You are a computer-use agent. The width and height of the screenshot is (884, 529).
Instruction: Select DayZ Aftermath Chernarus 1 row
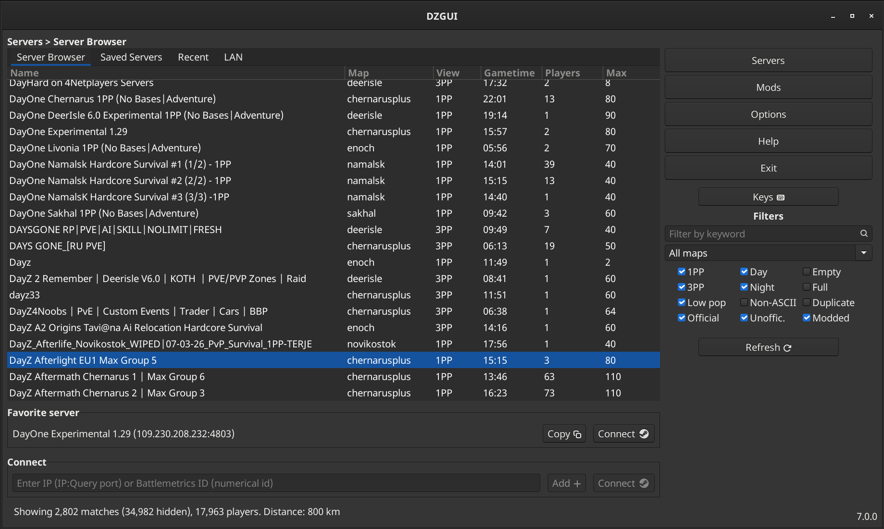coord(334,377)
